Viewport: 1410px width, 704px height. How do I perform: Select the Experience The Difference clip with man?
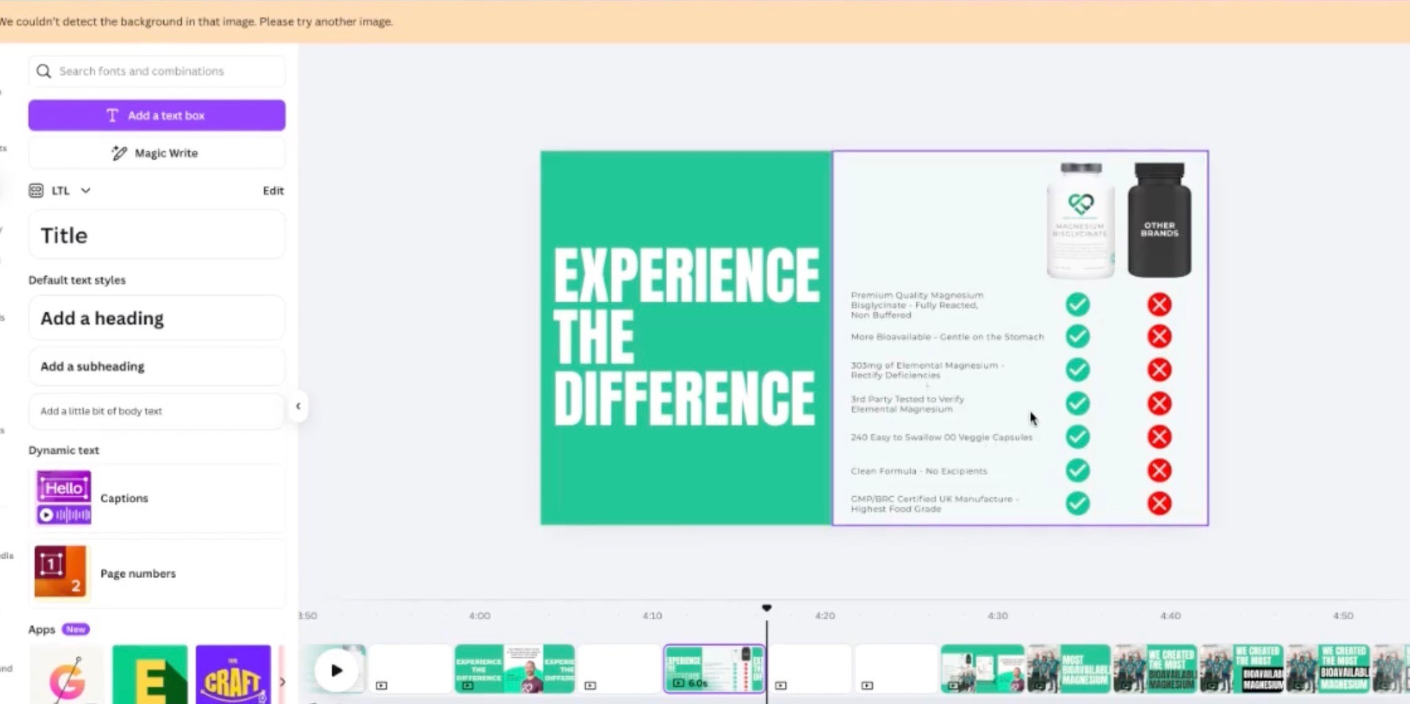[x=514, y=668]
